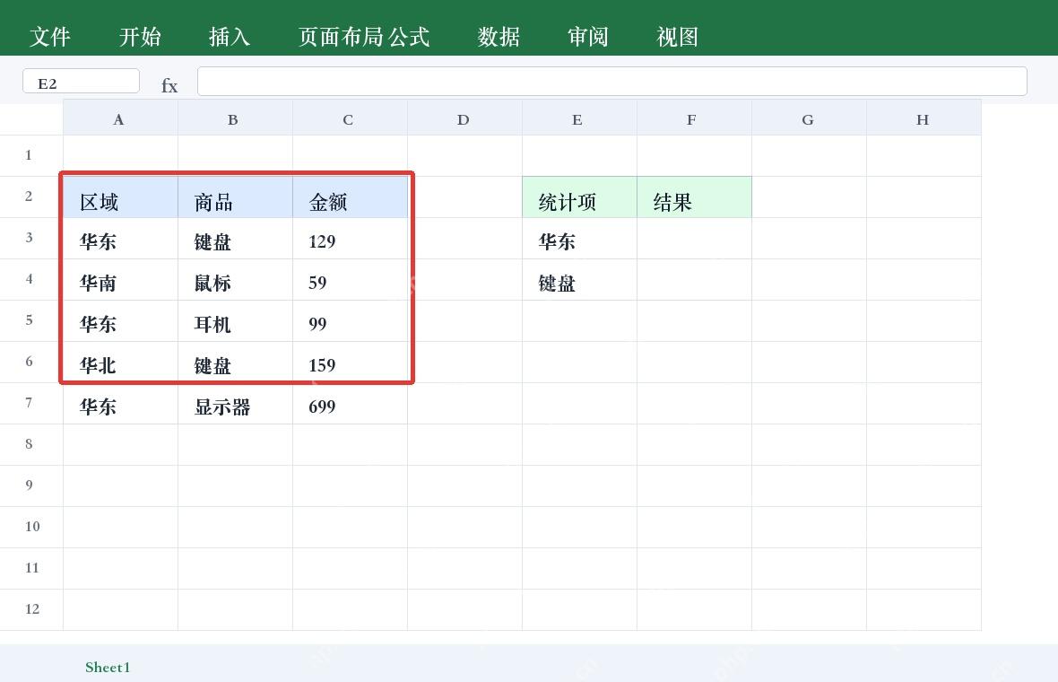Open the 文件 menu
The width and height of the screenshot is (1058, 682).
pos(50,37)
